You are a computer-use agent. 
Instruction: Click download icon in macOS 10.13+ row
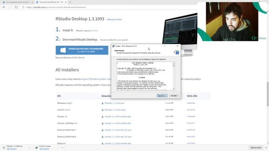[x=103, y=110]
